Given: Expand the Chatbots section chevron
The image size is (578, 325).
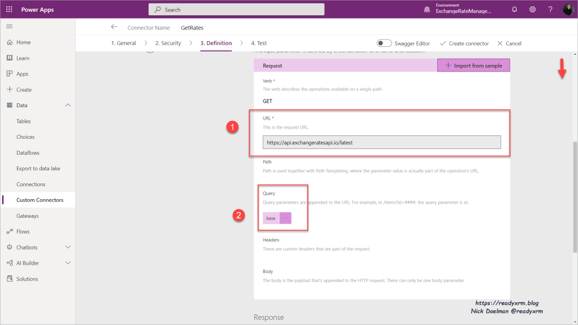Looking at the screenshot, I should coord(68,247).
